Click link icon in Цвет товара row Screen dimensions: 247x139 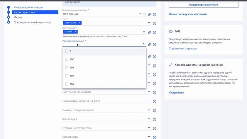pos(149,32)
